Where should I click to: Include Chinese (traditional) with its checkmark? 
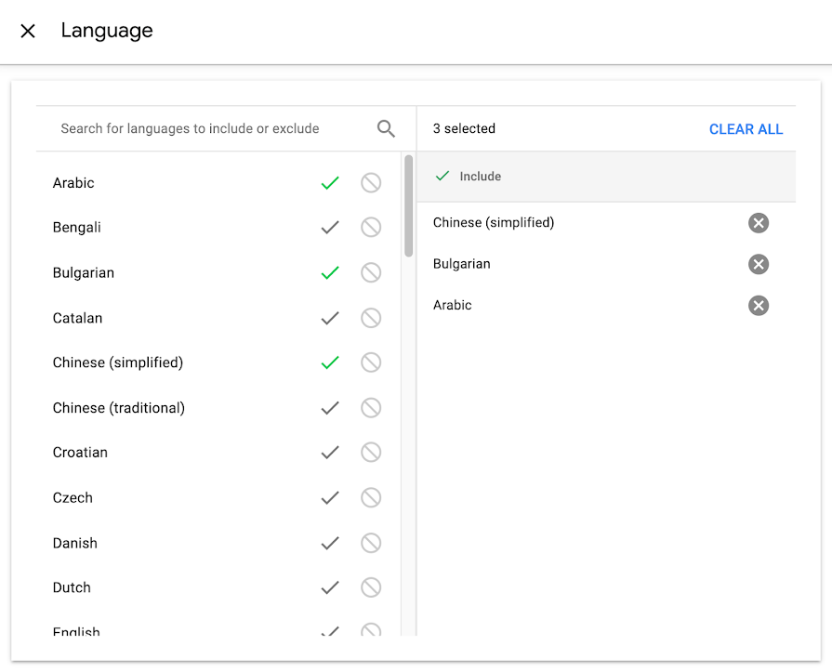330,408
